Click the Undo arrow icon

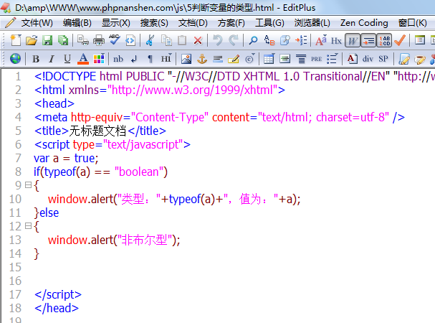(x=218, y=41)
